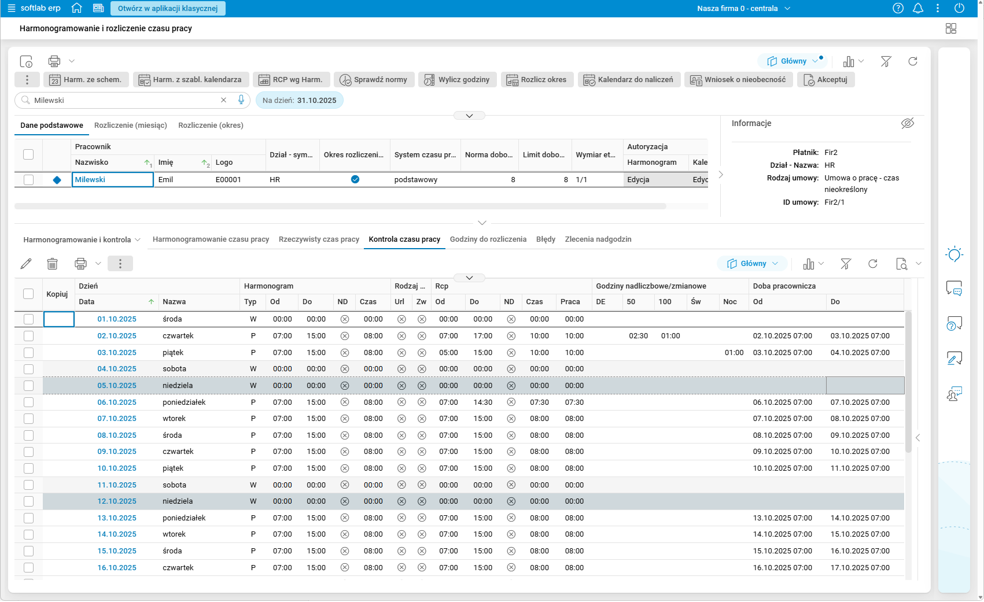This screenshot has height=602, width=984.
Task: Open the notifications bell
Action: 917,8
